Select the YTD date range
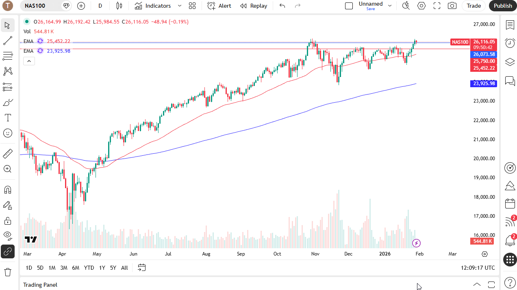The height and width of the screenshot is (290, 517). click(89, 268)
